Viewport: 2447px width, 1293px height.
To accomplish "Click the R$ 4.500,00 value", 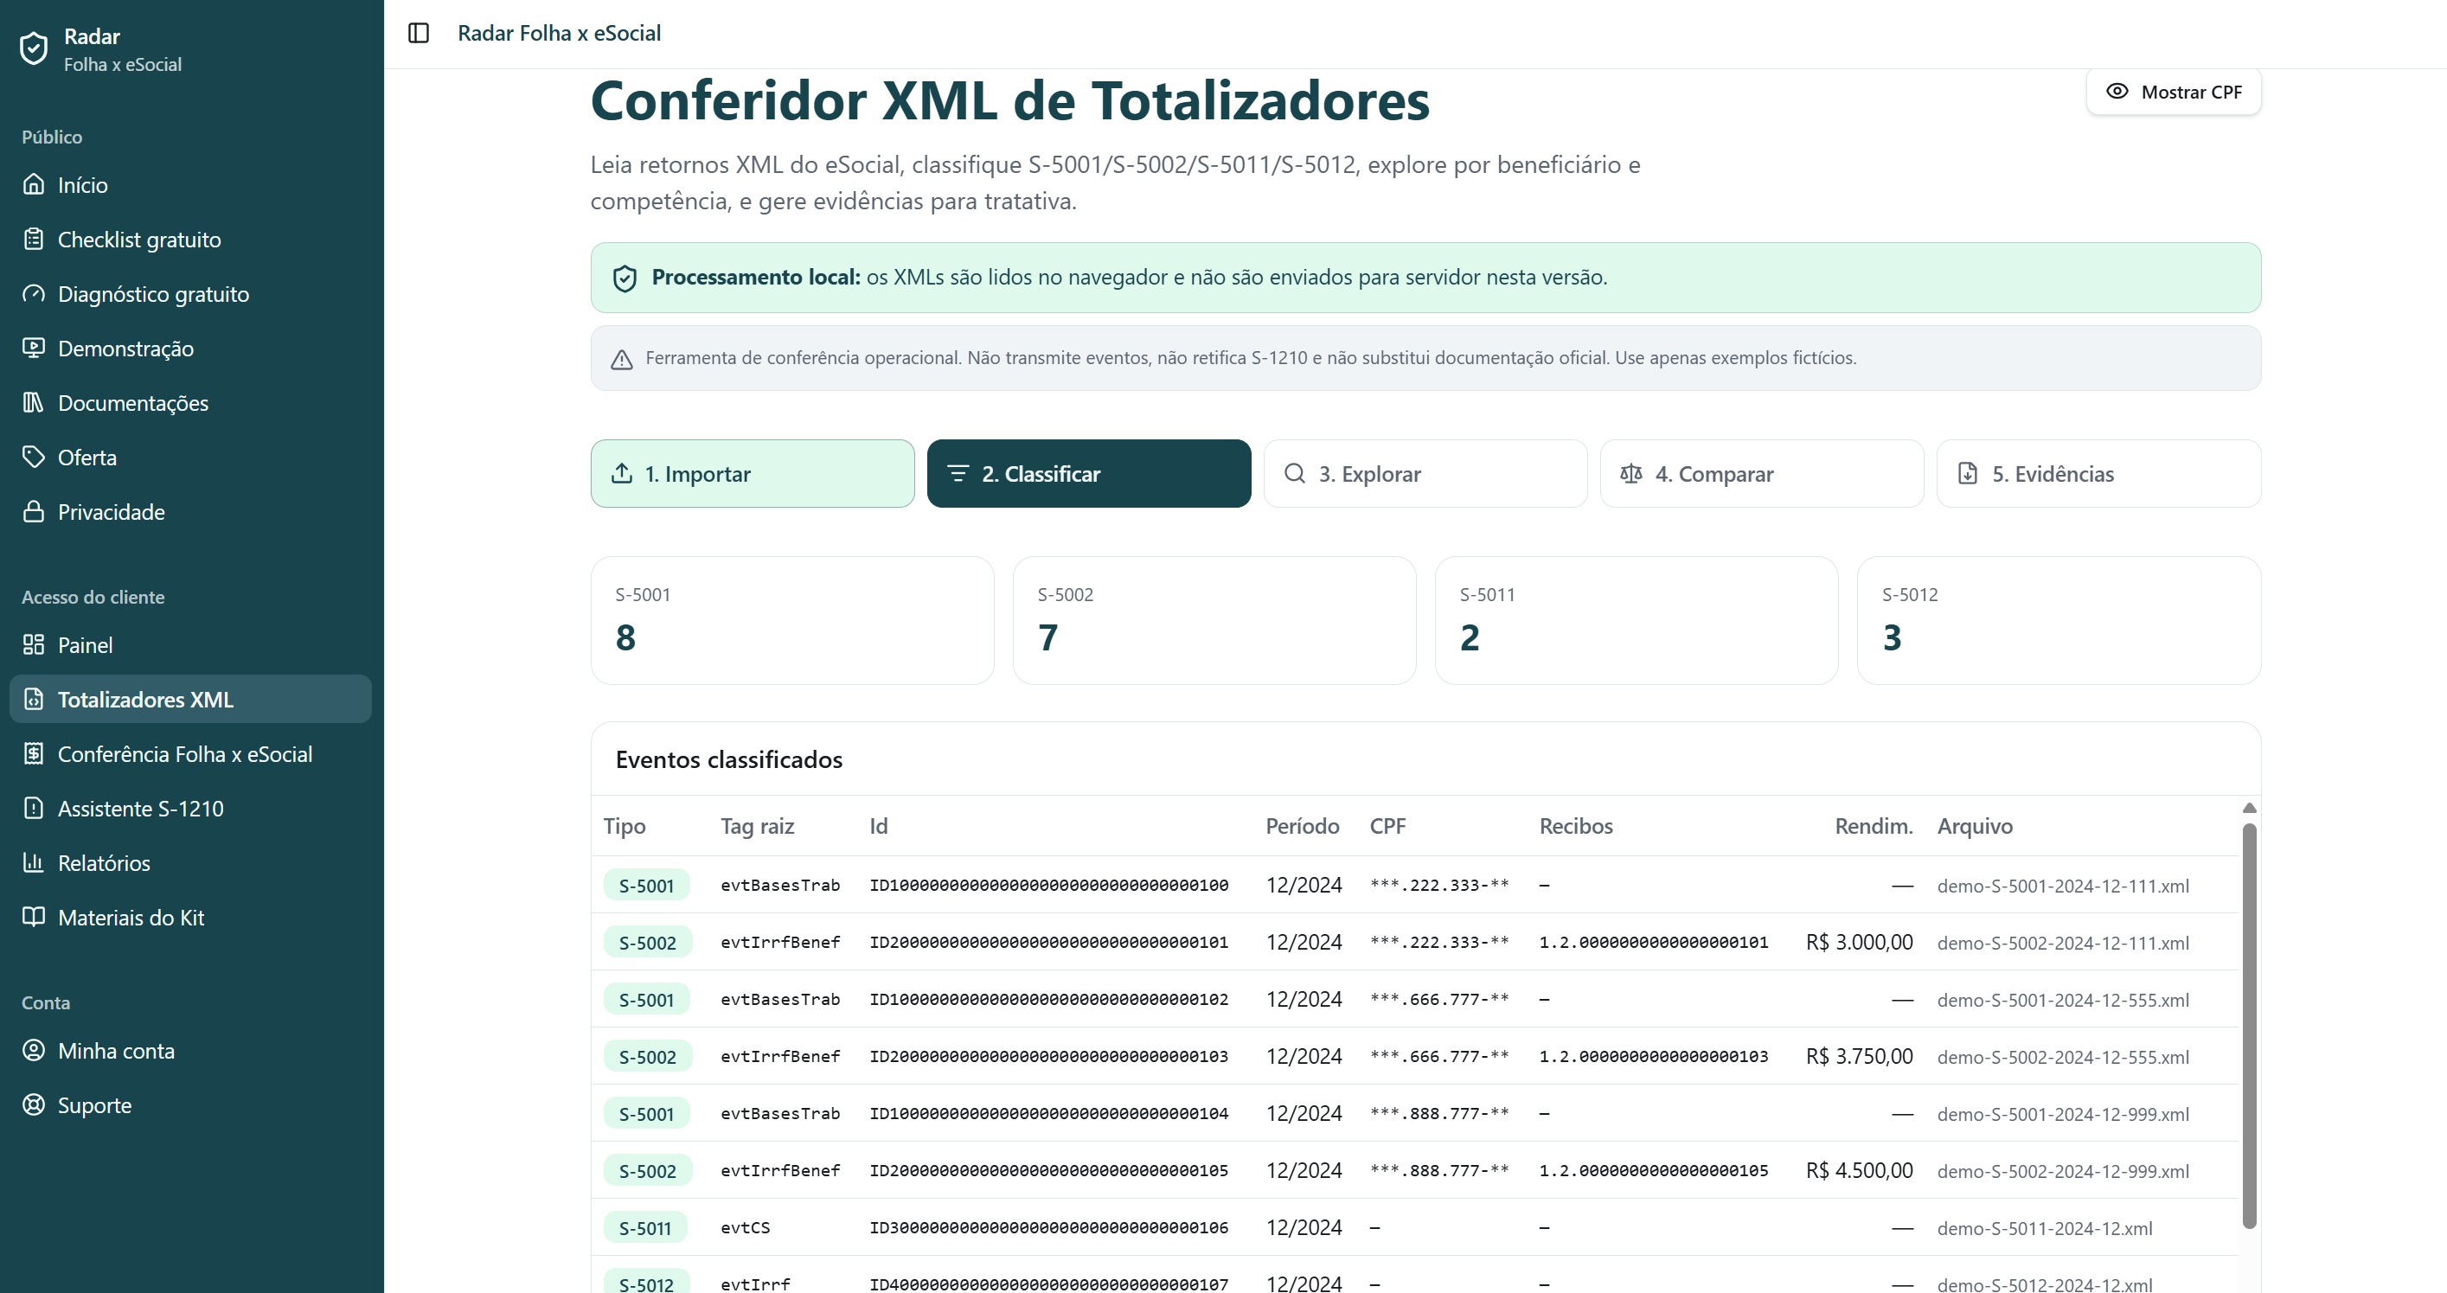I will point(1859,1169).
